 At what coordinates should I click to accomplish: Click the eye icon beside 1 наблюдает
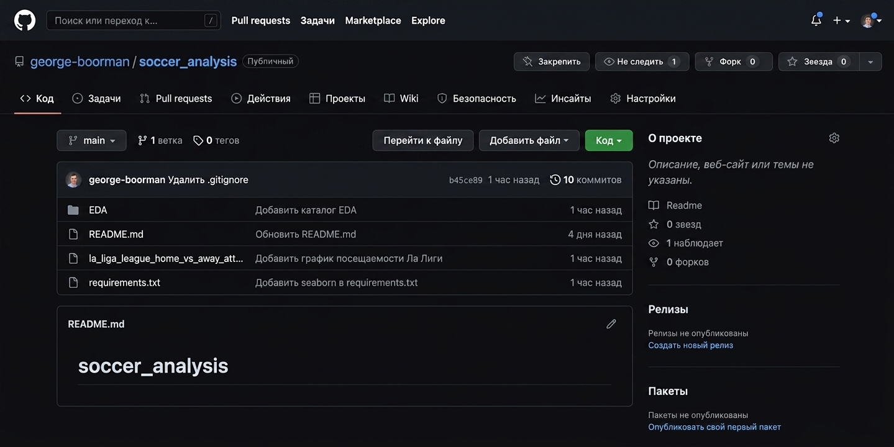pos(654,243)
